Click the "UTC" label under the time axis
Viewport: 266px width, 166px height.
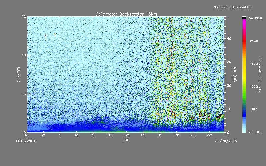(126, 140)
